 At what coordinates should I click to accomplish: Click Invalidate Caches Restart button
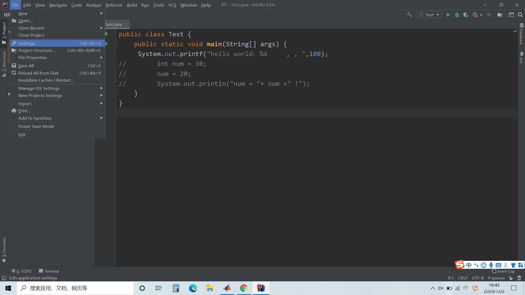point(45,80)
